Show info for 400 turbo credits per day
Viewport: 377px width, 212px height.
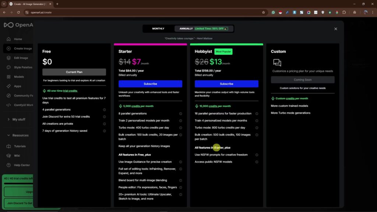pos(180,128)
